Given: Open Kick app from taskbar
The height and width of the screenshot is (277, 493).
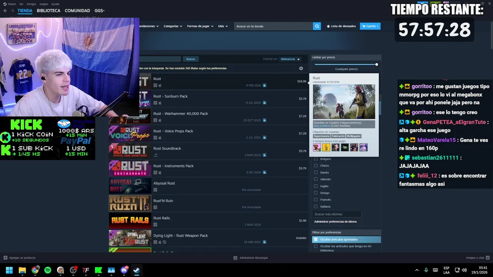Looking at the screenshot, I should click(x=99, y=270).
